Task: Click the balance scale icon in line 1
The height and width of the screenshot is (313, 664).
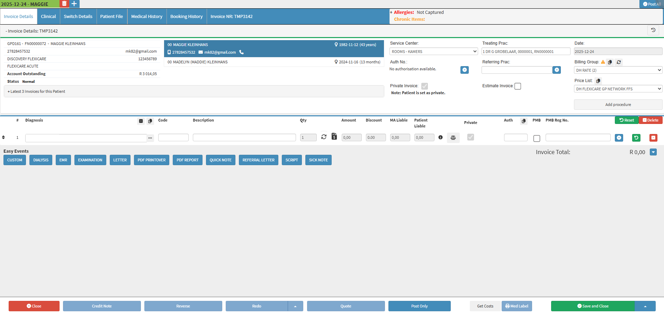Action: point(453,138)
